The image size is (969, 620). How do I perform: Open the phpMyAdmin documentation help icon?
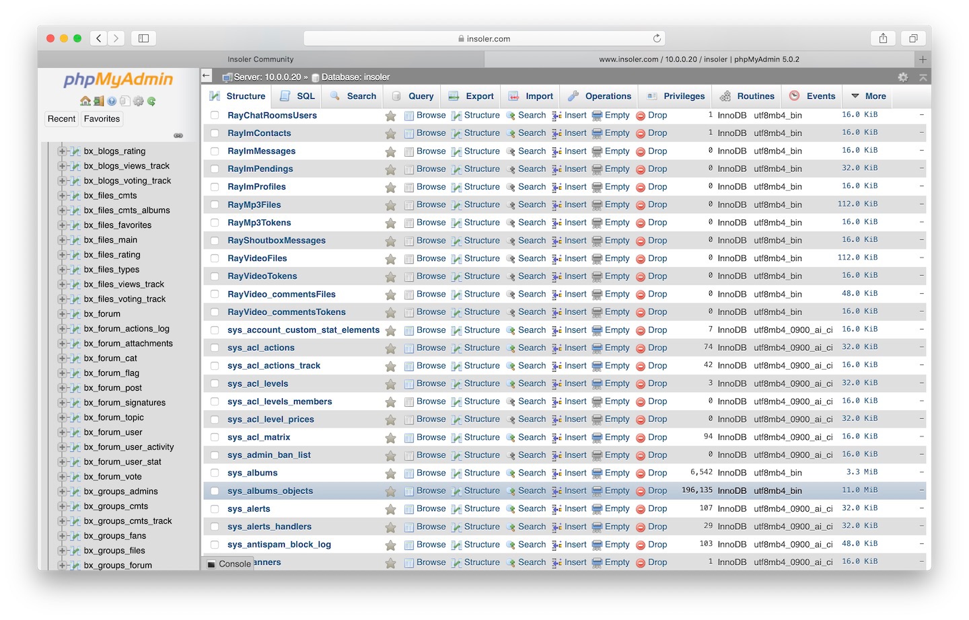[112, 102]
